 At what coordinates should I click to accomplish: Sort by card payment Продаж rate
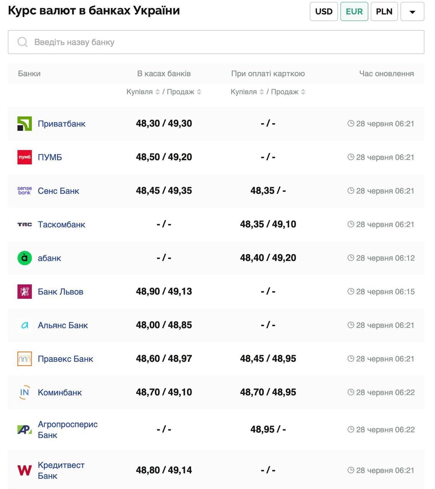coord(303,92)
